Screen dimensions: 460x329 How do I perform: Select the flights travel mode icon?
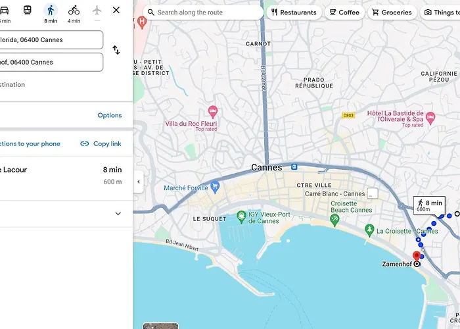(x=97, y=11)
